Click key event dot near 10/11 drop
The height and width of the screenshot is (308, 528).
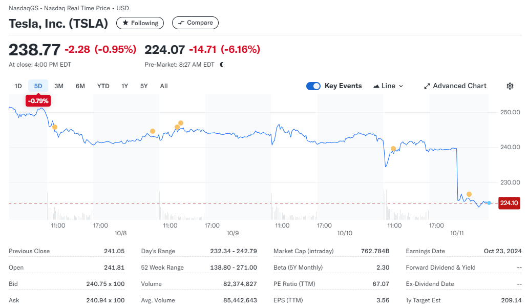(469, 194)
